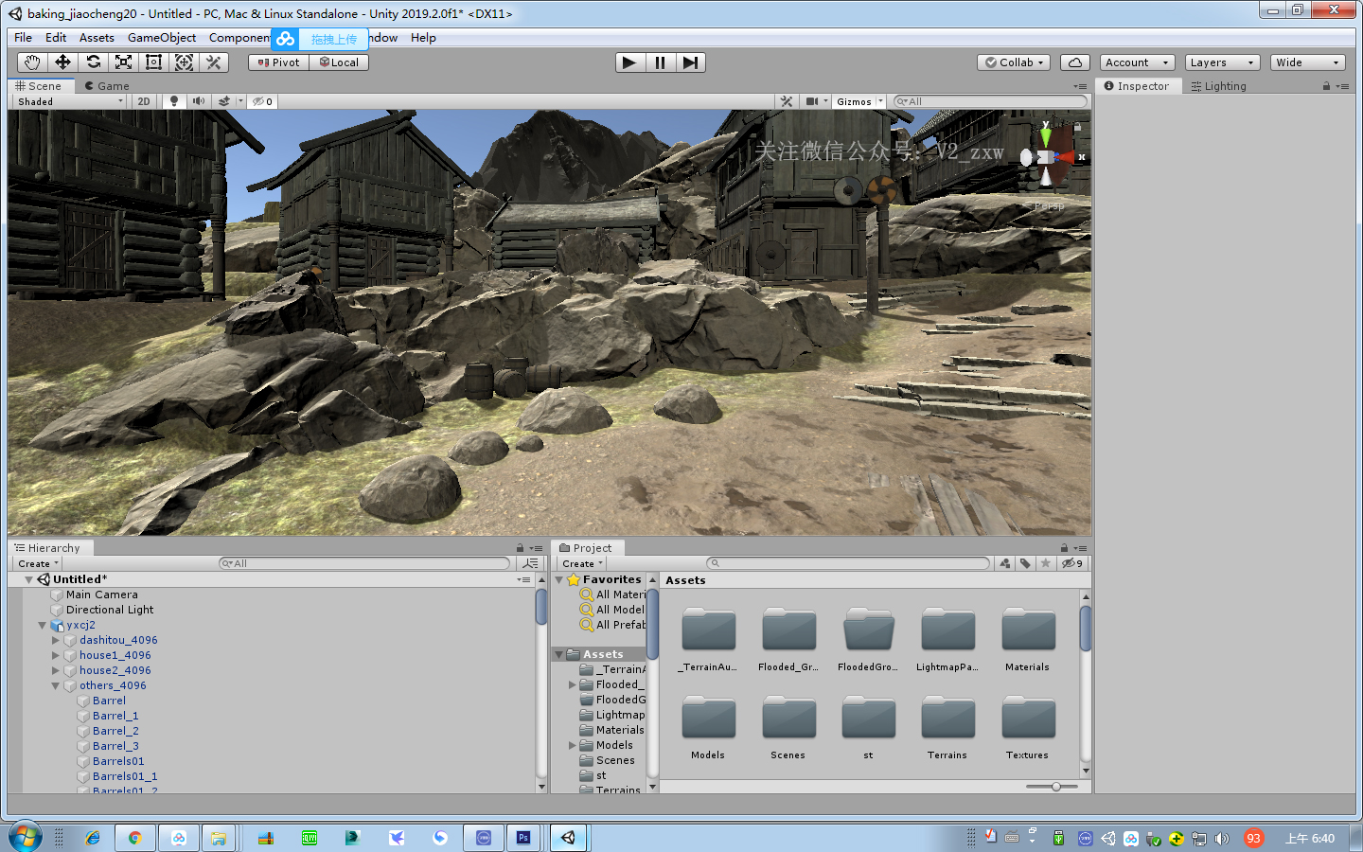Open the Account dropdown

[1137, 62]
